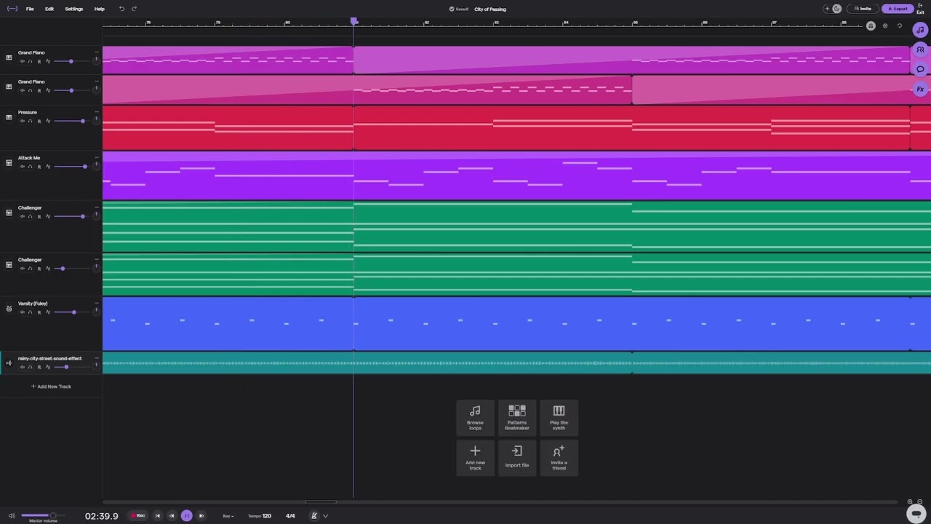Open the support chat bubble bottom-right

tap(916, 513)
